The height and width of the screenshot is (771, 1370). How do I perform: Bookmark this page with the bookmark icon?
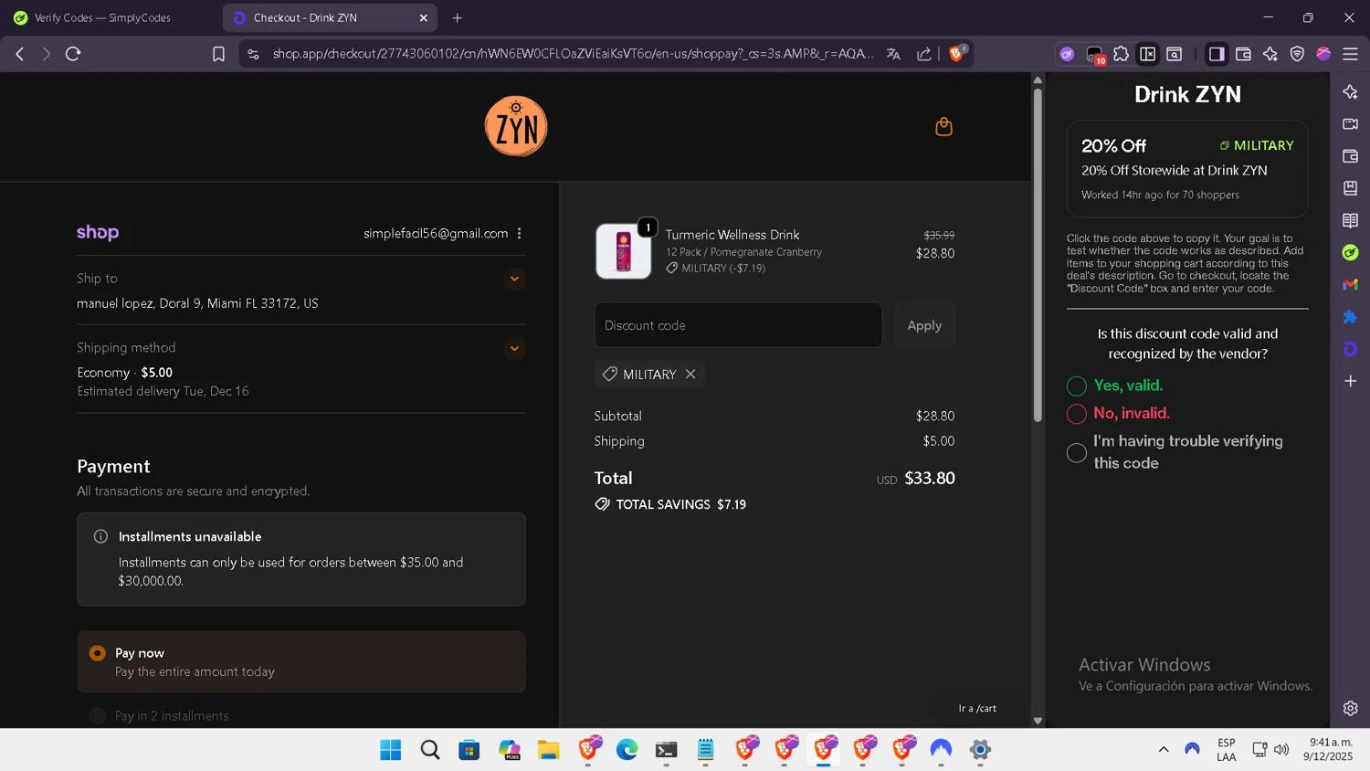218,54
